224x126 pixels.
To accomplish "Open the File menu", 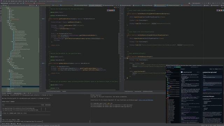I will 4,1.
